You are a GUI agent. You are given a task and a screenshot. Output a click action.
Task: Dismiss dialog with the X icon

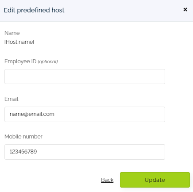[x=185, y=10]
